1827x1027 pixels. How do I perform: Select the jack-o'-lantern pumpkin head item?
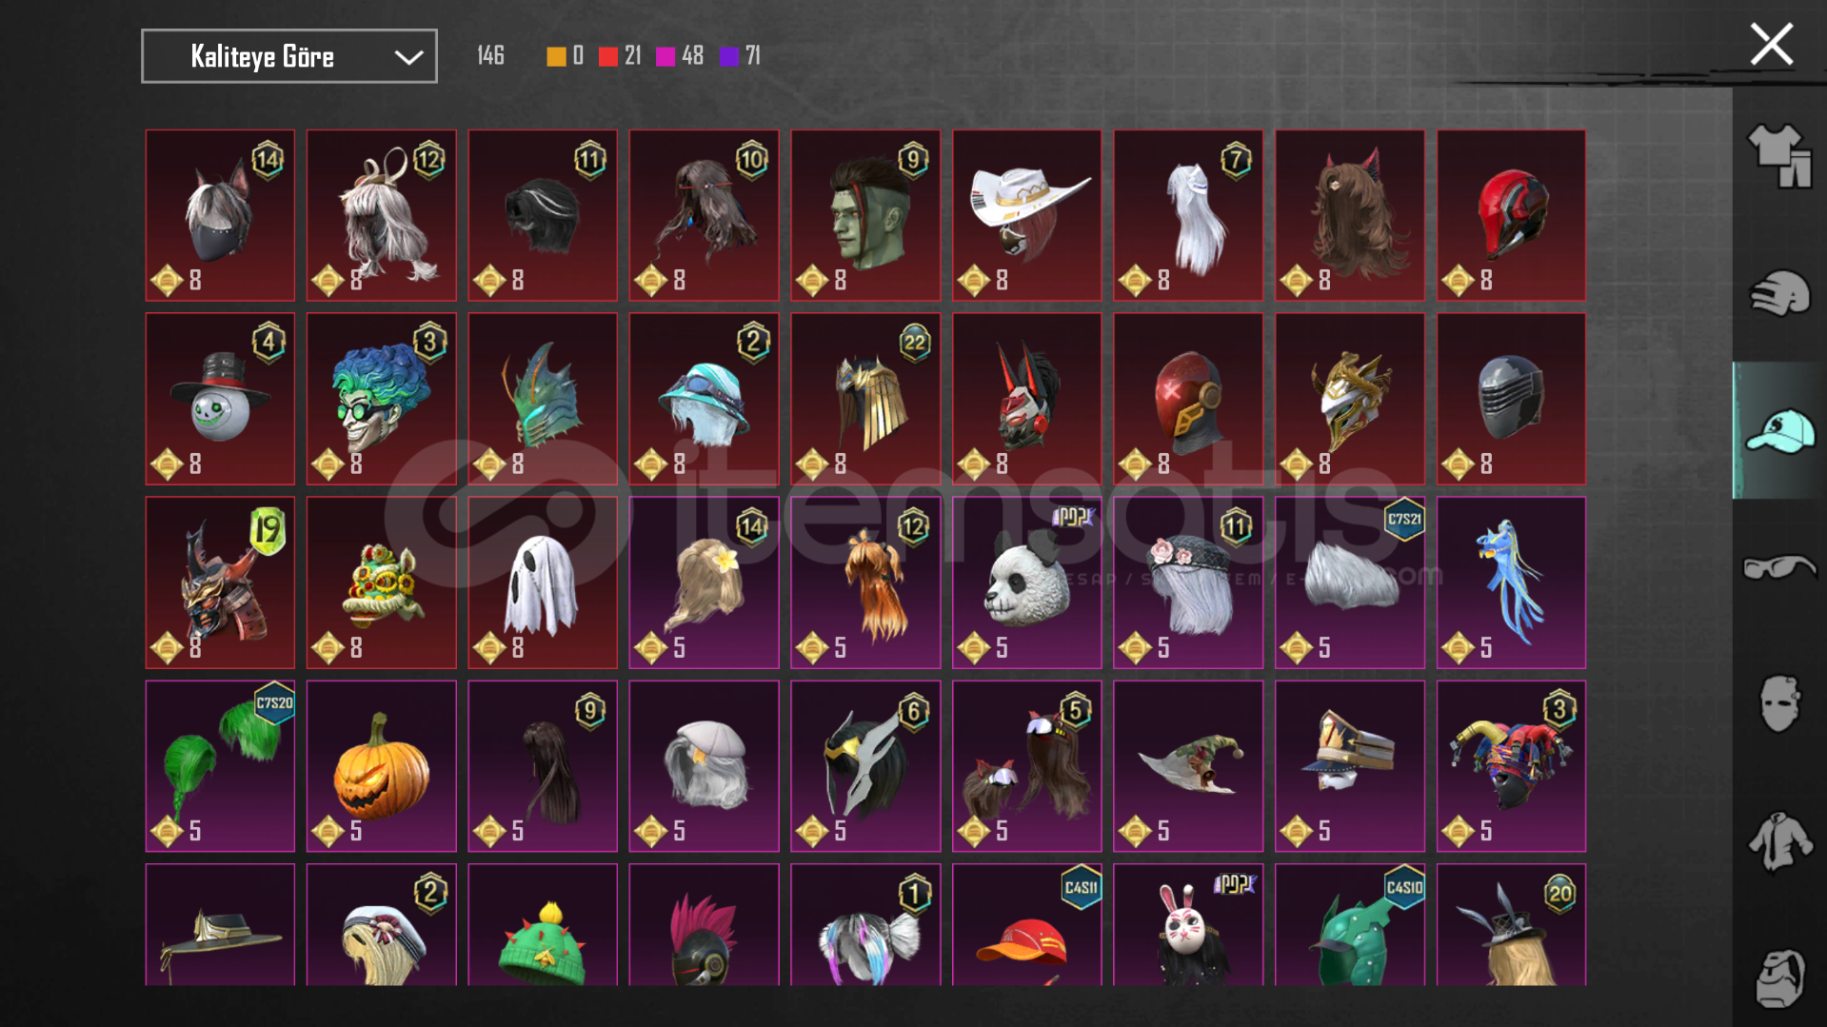(381, 765)
